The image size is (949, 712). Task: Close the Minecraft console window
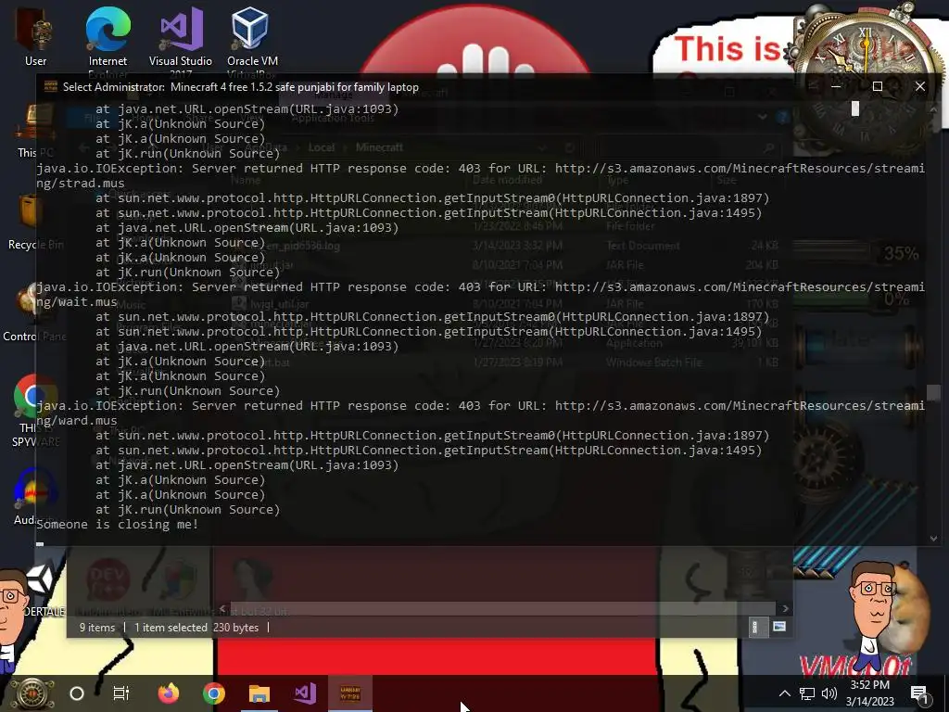pos(920,86)
